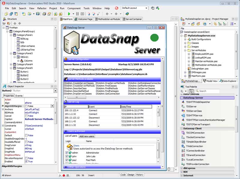Collapse the ServerModules folder node

click(185, 50)
